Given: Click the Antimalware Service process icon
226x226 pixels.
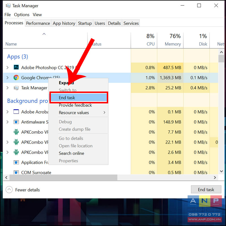Looking at the screenshot, I should pos(16,122).
